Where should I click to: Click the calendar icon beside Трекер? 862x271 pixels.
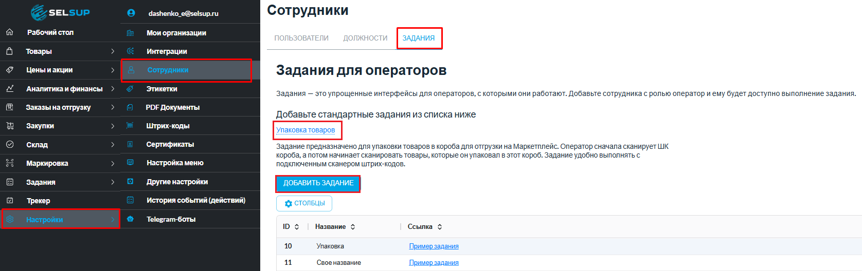point(10,201)
